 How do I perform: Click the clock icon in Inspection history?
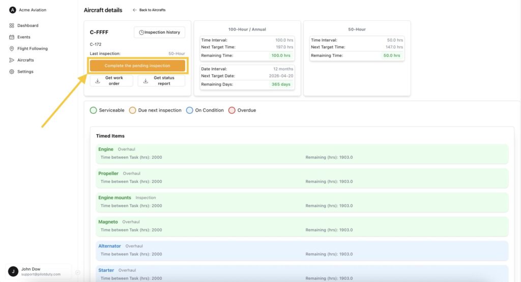pyautogui.click(x=141, y=33)
